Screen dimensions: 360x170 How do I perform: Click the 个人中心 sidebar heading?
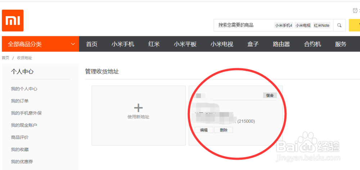(x=22, y=72)
